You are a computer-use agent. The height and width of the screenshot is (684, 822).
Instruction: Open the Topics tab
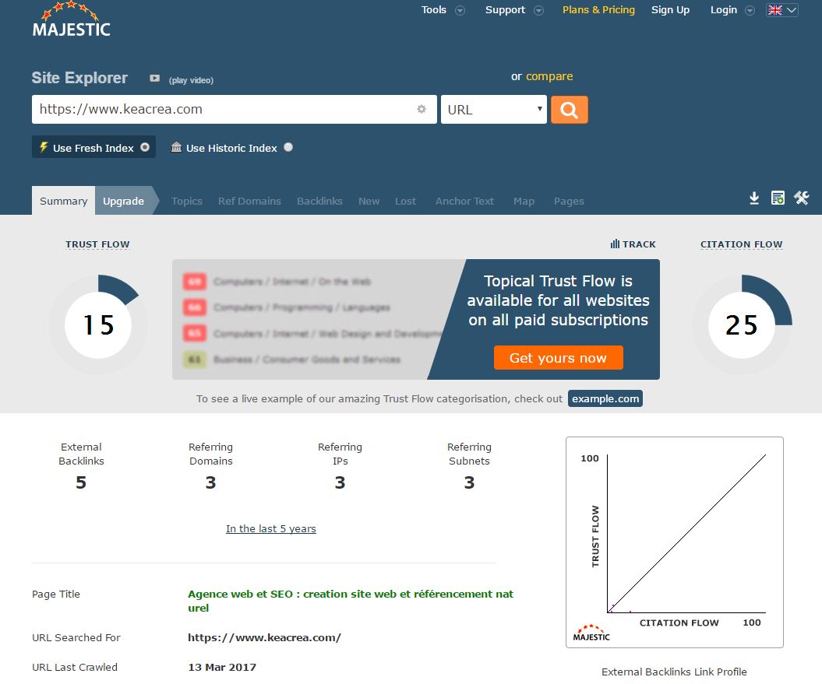tap(187, 201)
